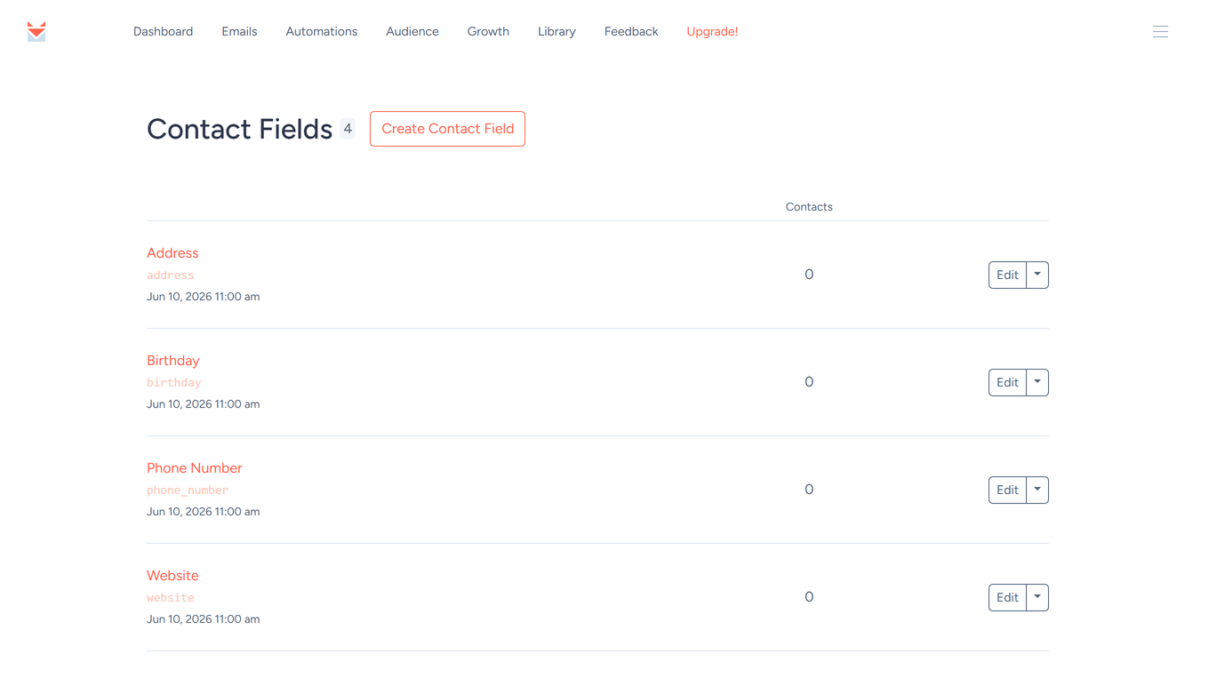The image size is (1209, 686).
Task: Click the 'phone_number' field key text
Action: coord(188,491)
